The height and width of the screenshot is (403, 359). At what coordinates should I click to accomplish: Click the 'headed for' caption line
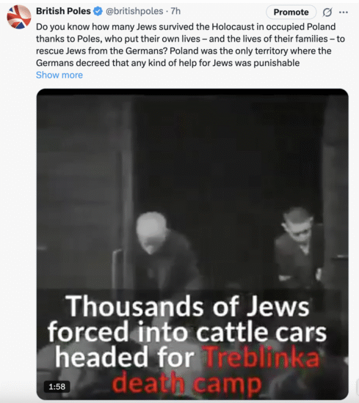125,358
